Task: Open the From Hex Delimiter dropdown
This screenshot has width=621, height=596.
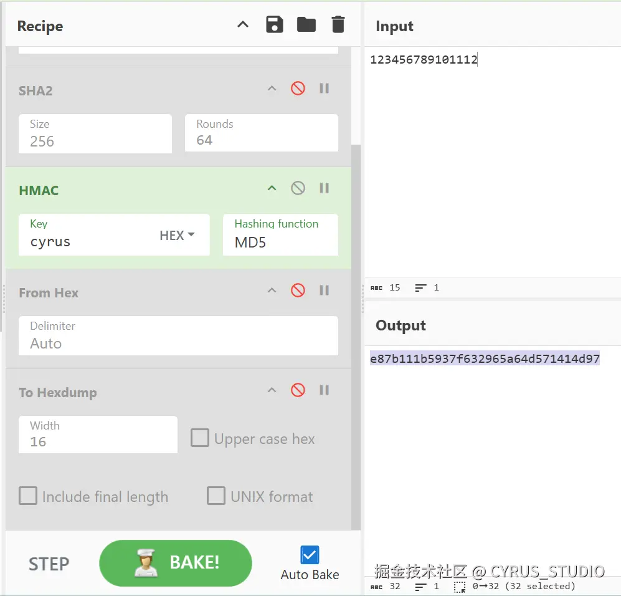Action: [x=178, y=335]
